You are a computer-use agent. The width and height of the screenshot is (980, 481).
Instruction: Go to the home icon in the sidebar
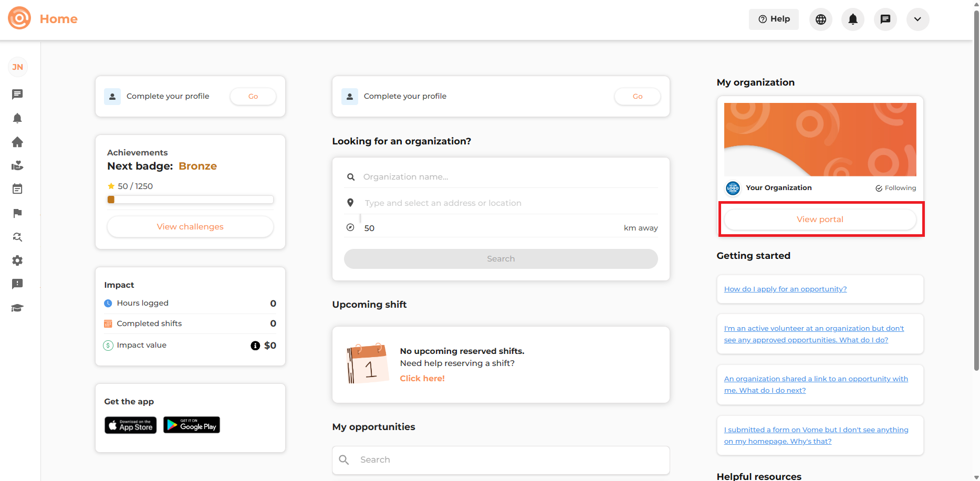(x=17, y=142)
